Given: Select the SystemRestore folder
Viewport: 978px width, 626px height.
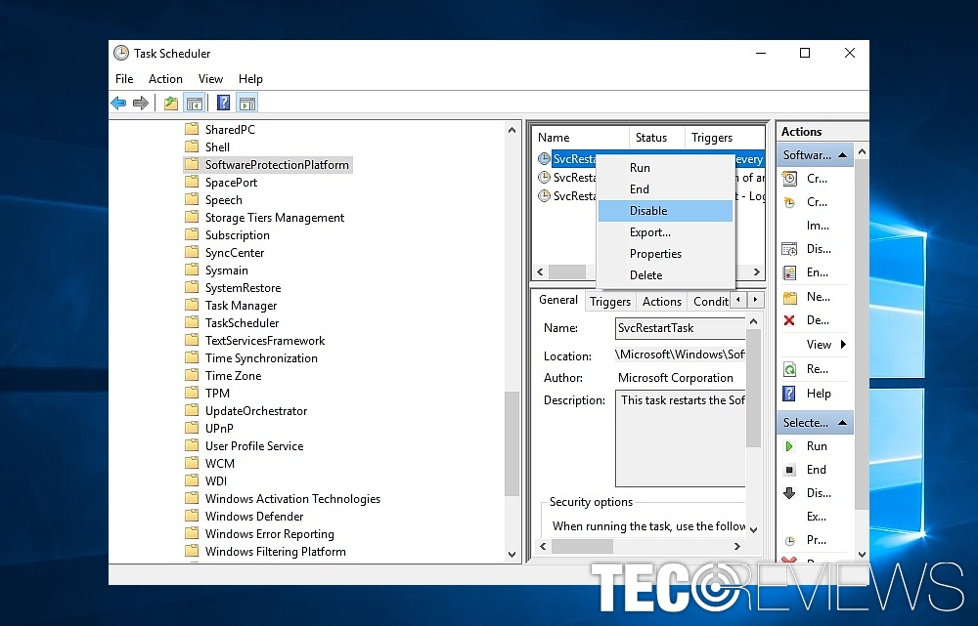Looking at the screenshot, I should [x=243, y=288].
